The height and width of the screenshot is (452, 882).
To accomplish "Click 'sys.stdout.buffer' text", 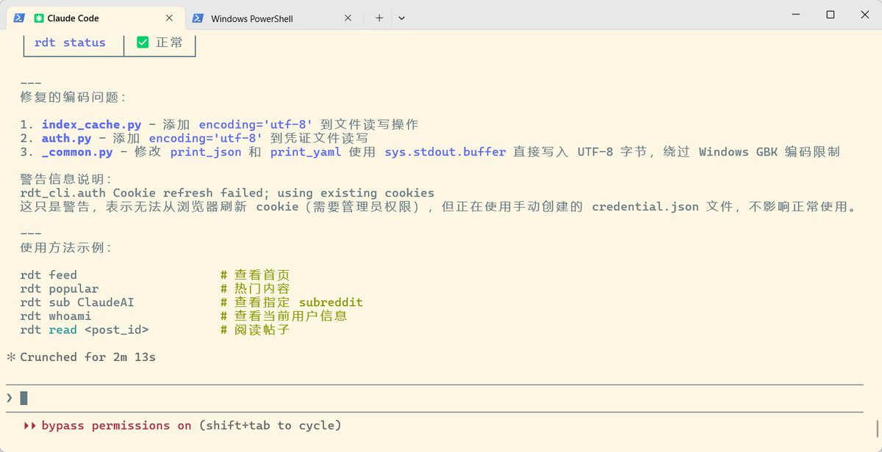I will pos(445,152).
